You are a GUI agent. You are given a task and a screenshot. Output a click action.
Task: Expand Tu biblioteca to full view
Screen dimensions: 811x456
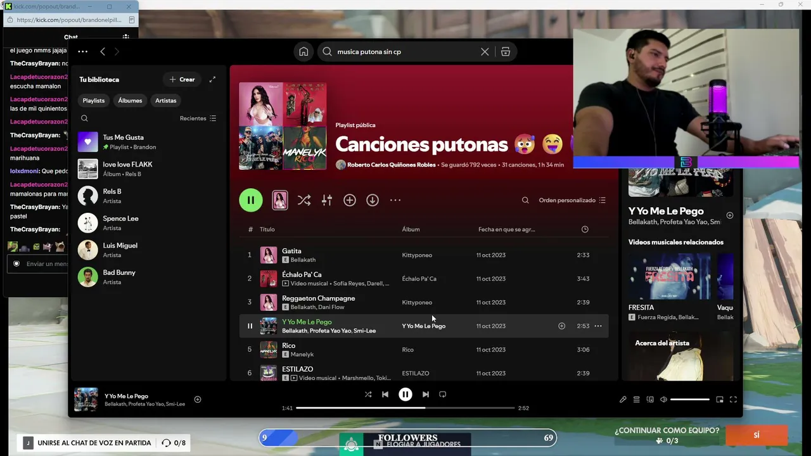(212, 80)
